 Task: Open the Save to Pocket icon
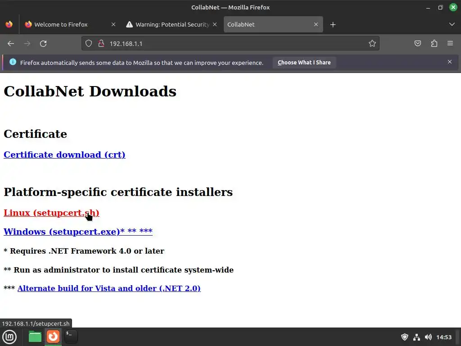click(417, 44)
